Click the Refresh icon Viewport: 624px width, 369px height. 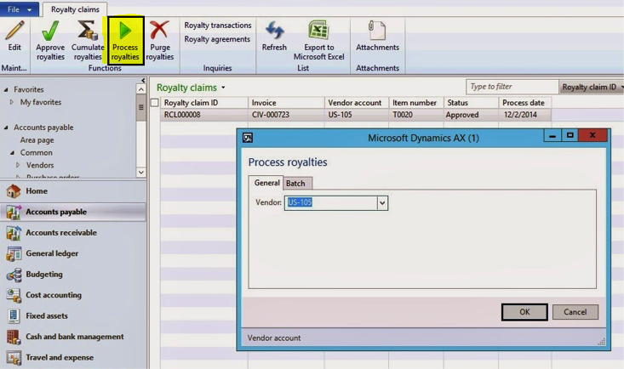tap(274, 31)
